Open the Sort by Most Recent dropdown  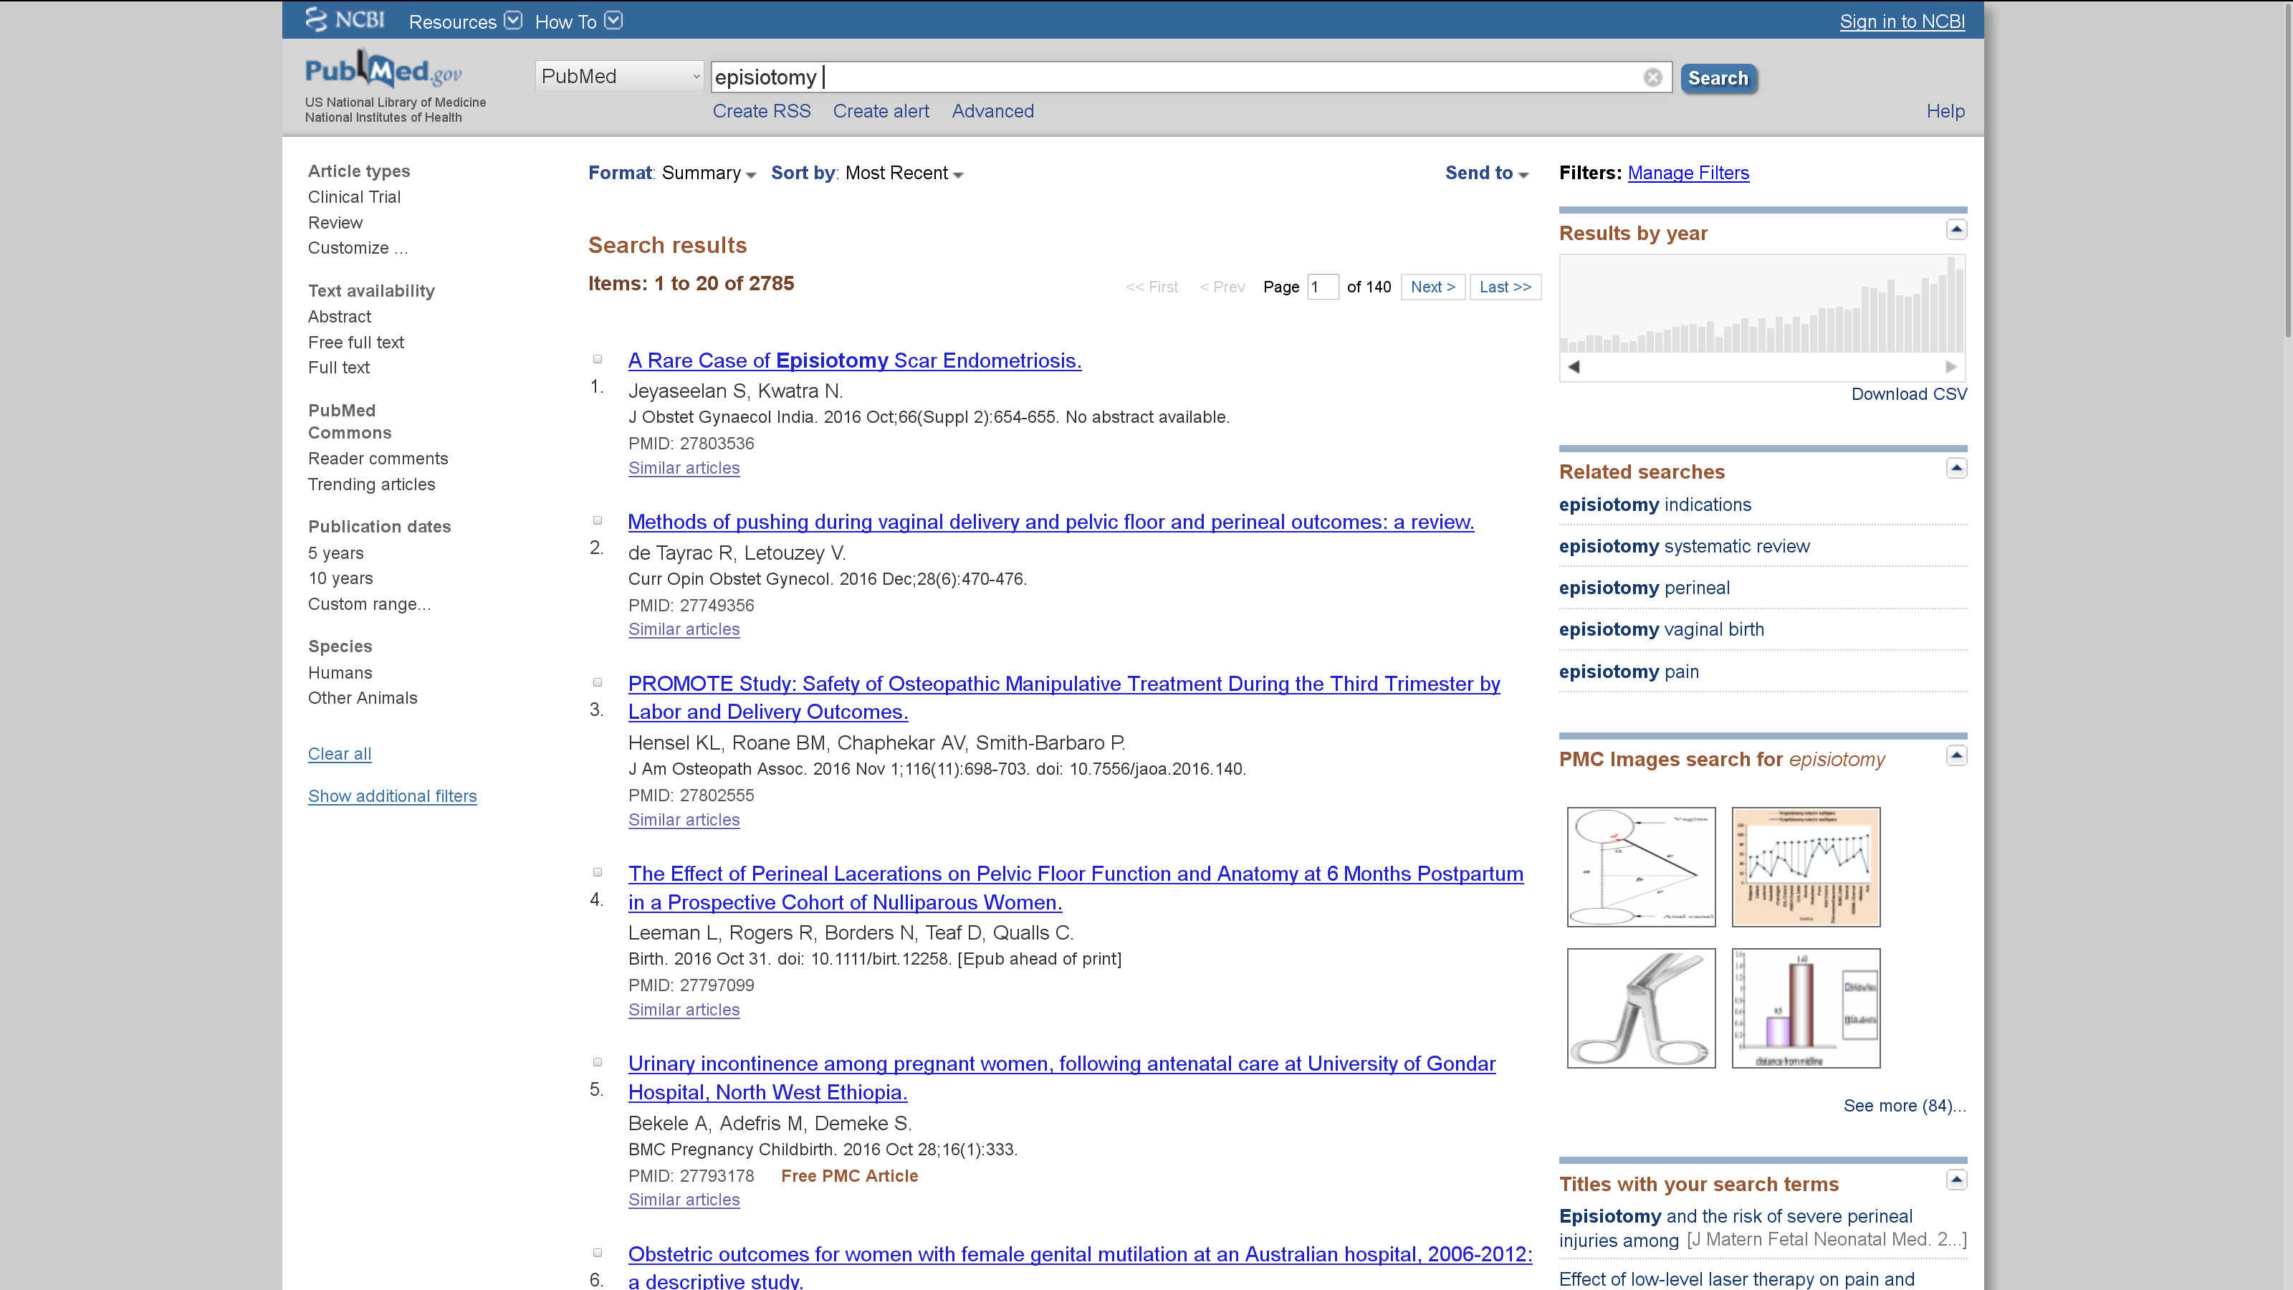pyautogui.click(x=867, y=173)
